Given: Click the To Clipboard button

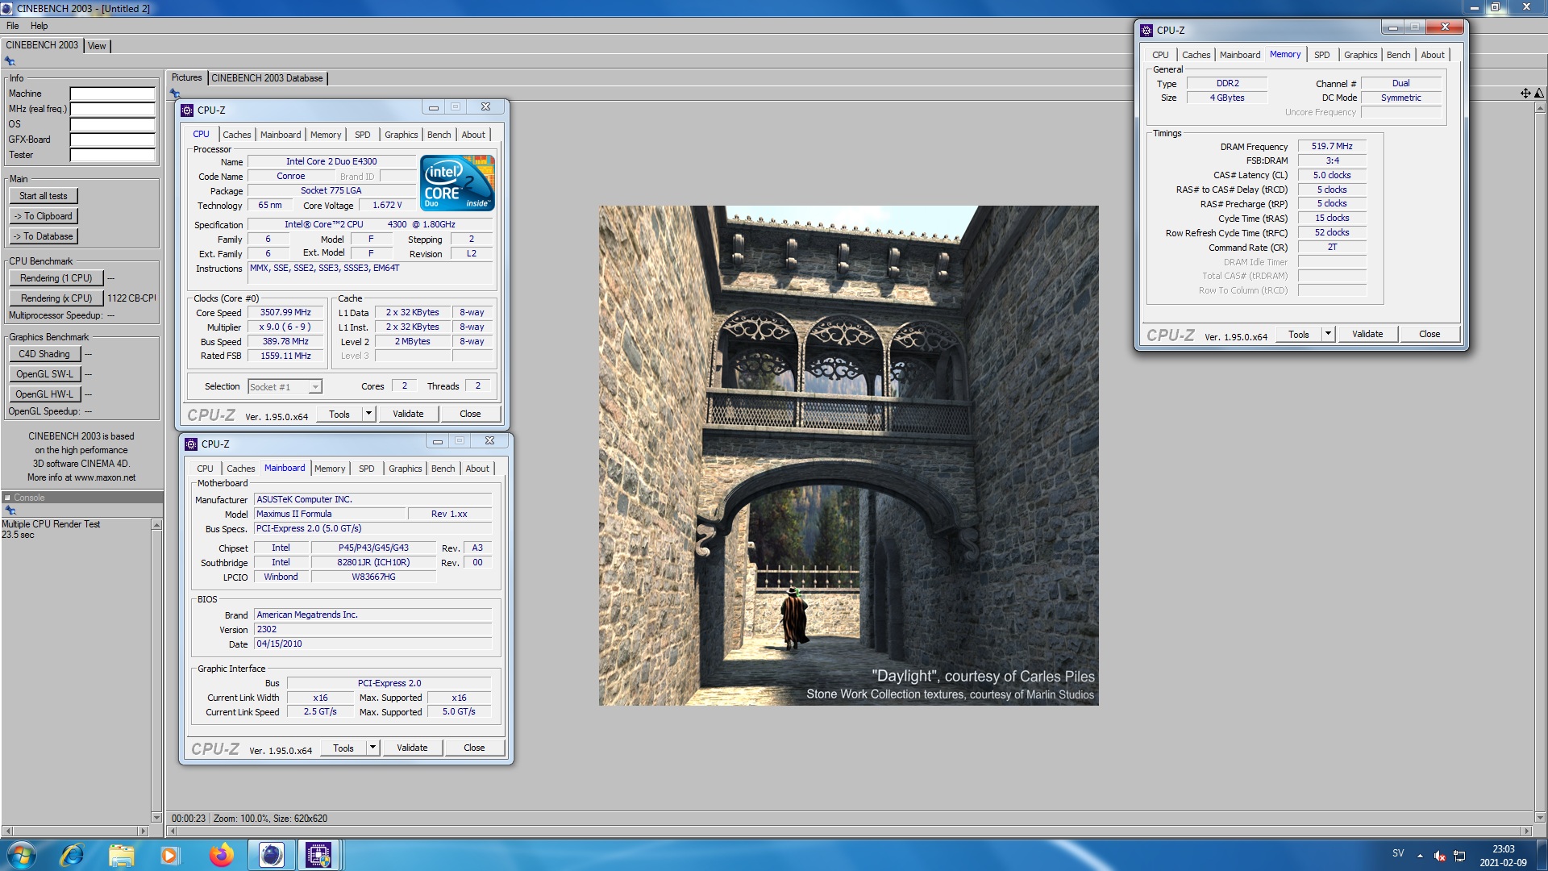Looking at the screenshot, I should [44, 216].
